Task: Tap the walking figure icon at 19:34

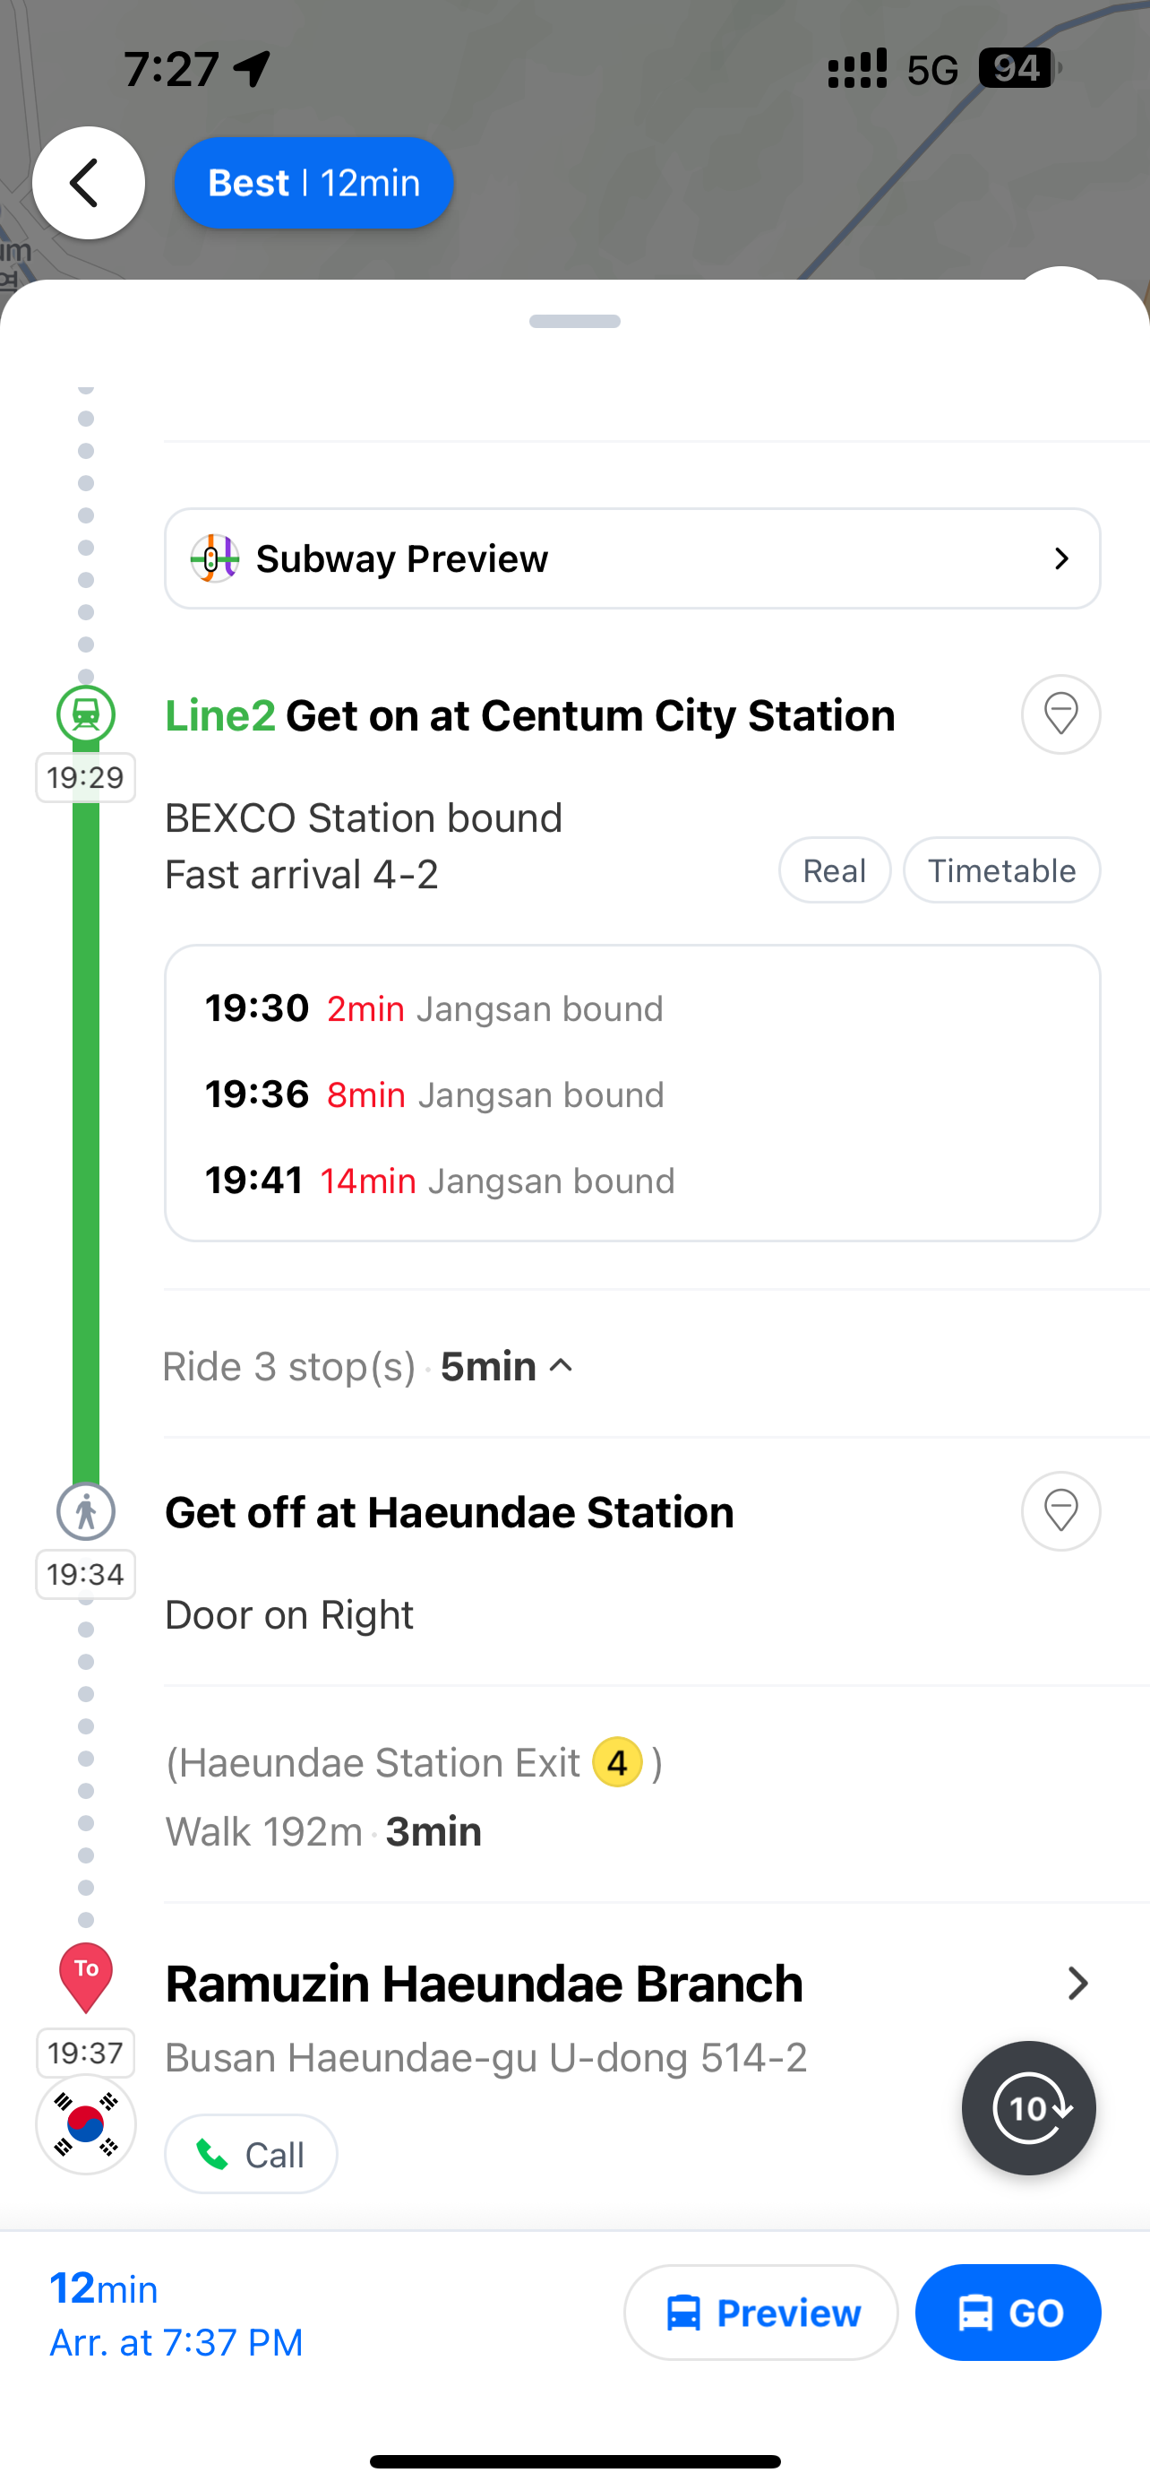Action: coord(86,1511)
